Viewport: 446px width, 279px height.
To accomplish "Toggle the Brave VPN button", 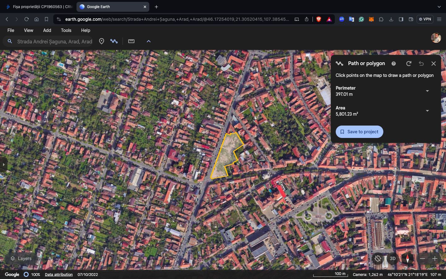I will click(x=425, y=19).
